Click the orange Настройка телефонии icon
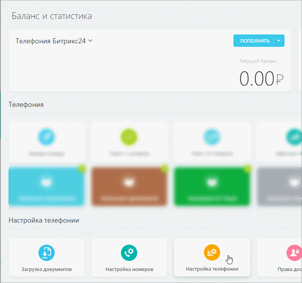This screenshot has width=302, height=283. point(212,252)
